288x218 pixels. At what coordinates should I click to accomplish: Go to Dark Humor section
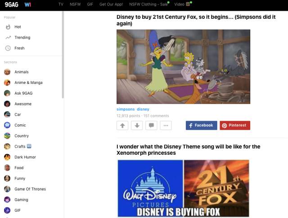tap(25, 157)
